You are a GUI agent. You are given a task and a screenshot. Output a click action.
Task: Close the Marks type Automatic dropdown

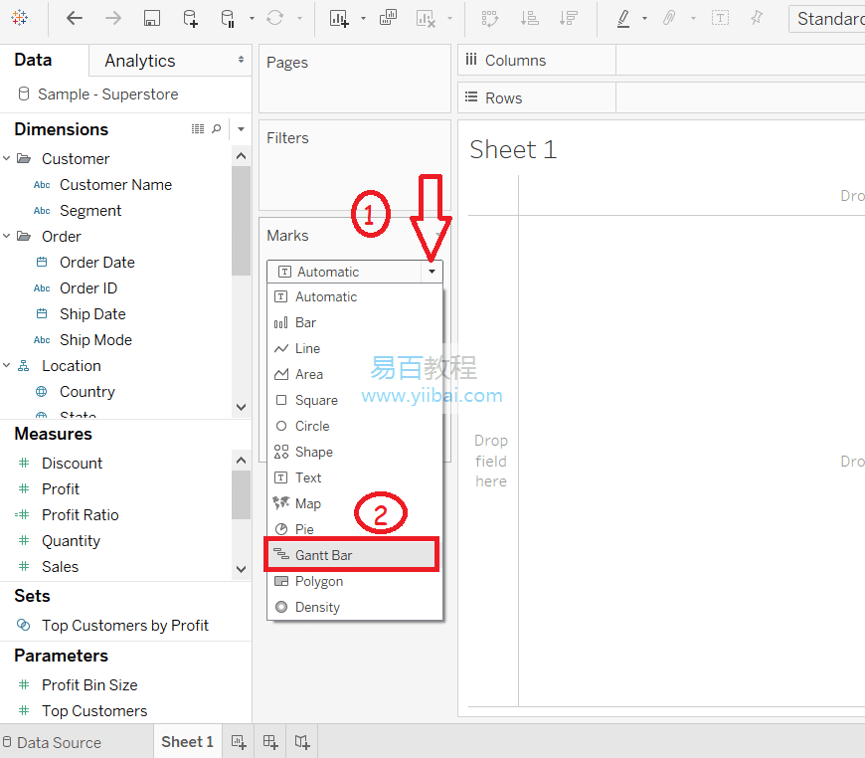point(432,271)
